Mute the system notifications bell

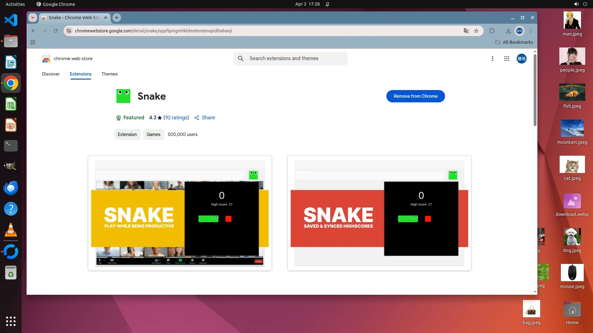pos(327,4)
